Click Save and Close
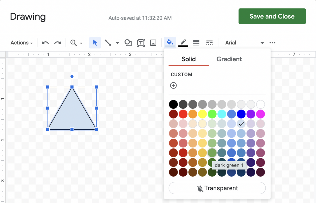 coord(272,16)
